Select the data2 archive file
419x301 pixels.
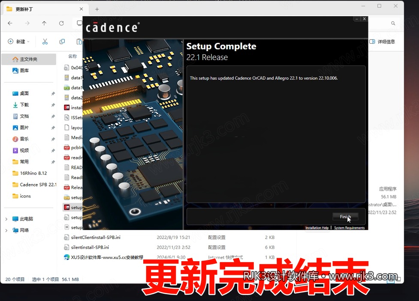[x=73, y=98]
